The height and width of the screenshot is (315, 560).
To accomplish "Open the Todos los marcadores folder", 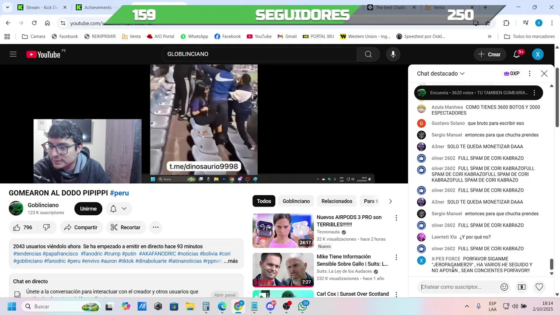I will [530, 36].
